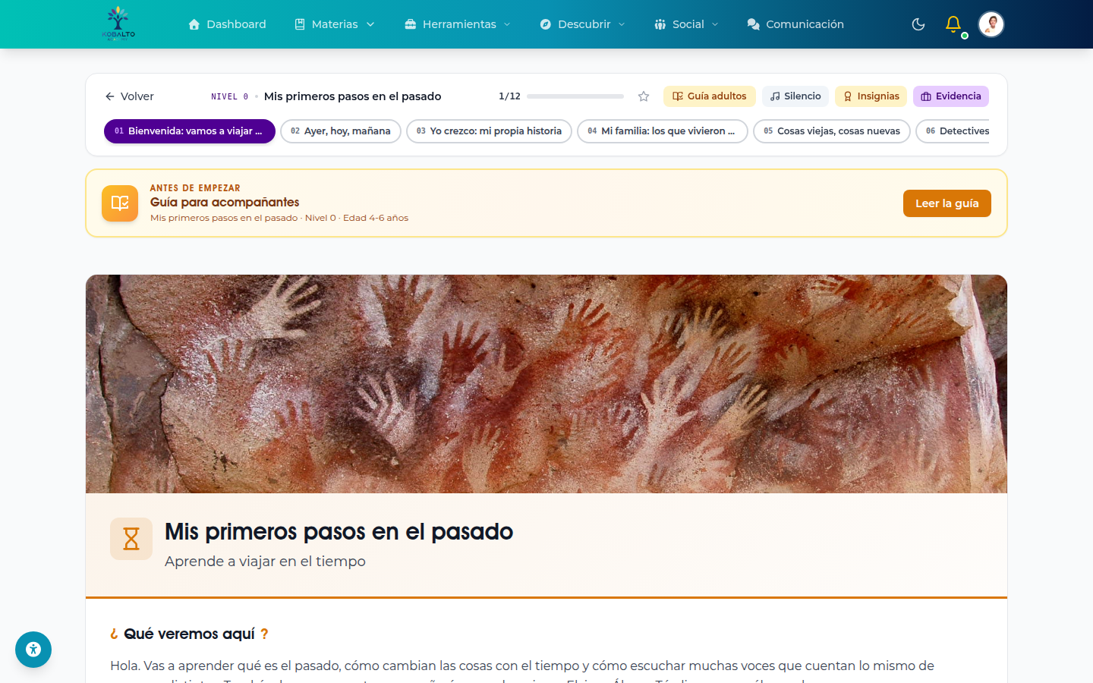Click the cave hands banner image

coord(546,384)
